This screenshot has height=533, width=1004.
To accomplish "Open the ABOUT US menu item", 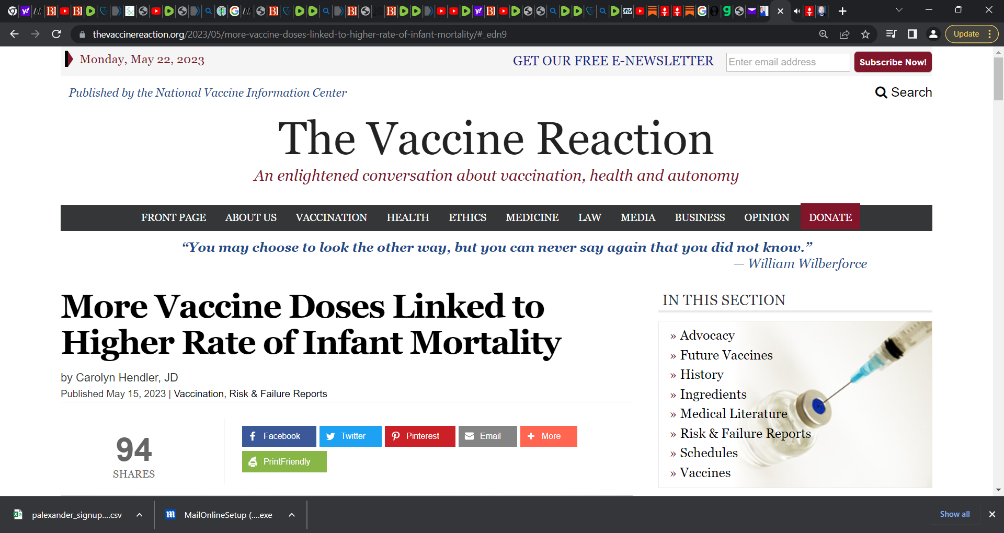I will (251, 217).
